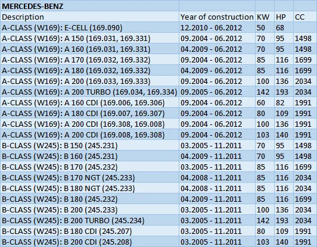The image size is (317, 247).
Task: Select the B 200 CDI (245.208) cell
Action: [89, 242]
